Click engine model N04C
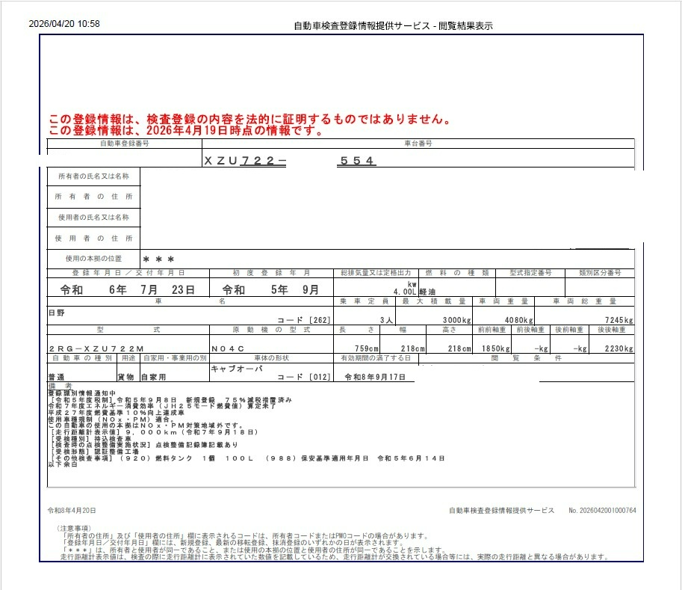682x590 pixels. coord(228,348)
